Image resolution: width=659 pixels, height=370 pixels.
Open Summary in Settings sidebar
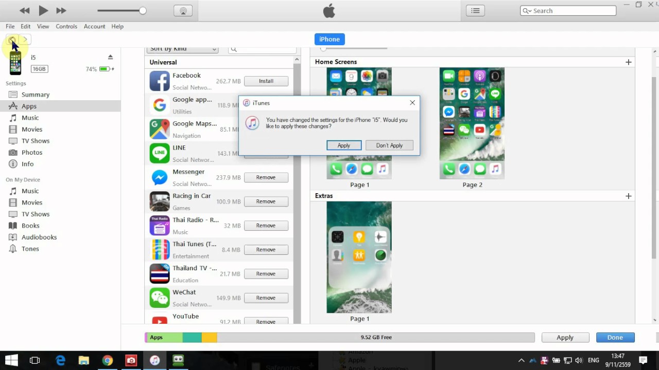pyautogui.click(x=36, y=95)
